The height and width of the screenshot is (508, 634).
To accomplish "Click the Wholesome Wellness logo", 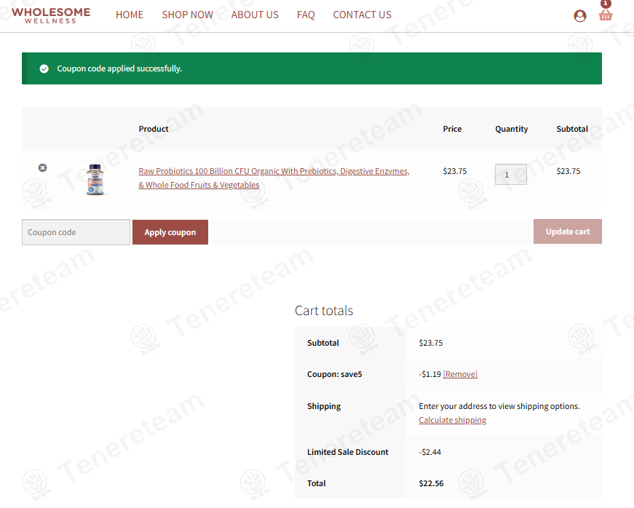I will (51, 15).
